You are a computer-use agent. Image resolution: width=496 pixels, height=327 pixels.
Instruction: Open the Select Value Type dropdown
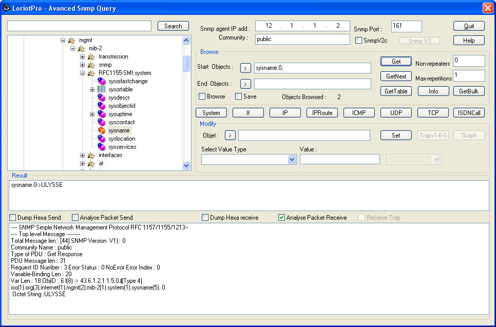coord(291,159)
